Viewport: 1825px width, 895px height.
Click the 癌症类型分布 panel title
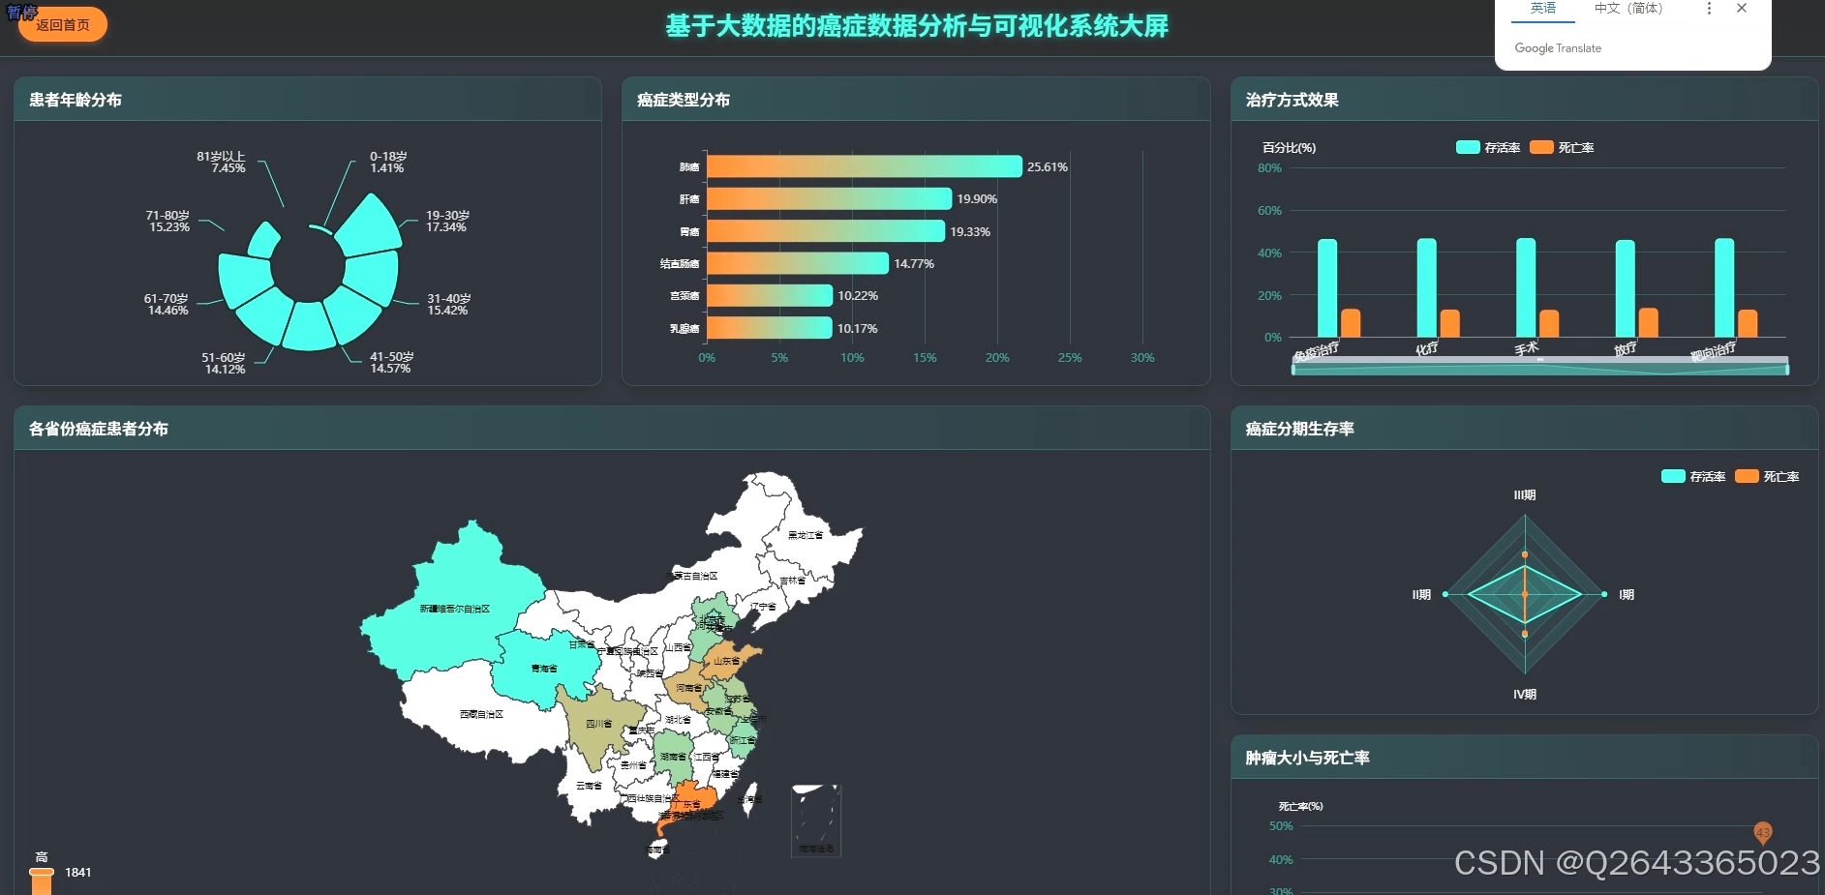tap(684, 100)
